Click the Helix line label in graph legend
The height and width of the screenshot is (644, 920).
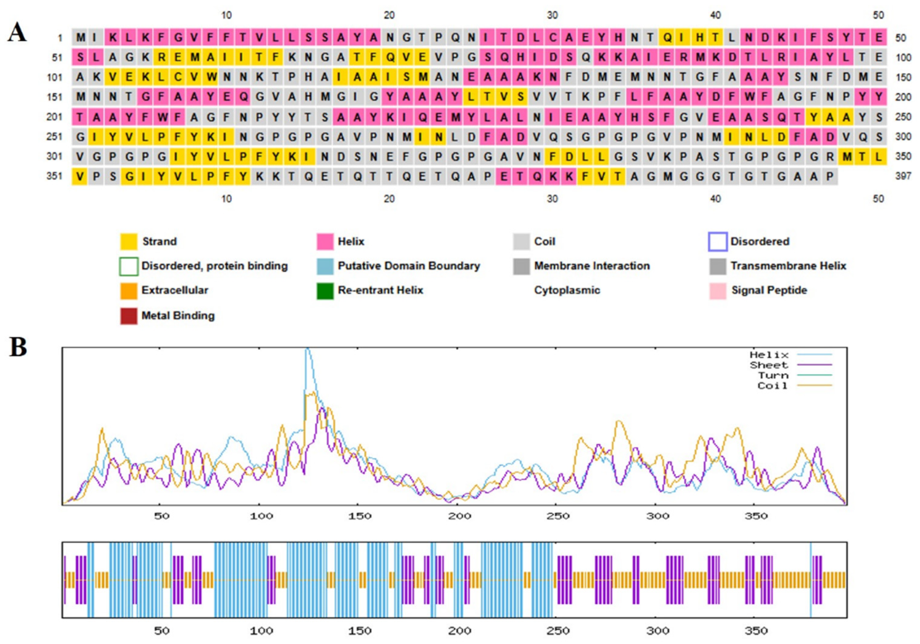769,355
